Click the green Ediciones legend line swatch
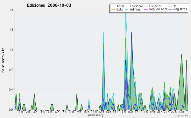 pos(127,6)
